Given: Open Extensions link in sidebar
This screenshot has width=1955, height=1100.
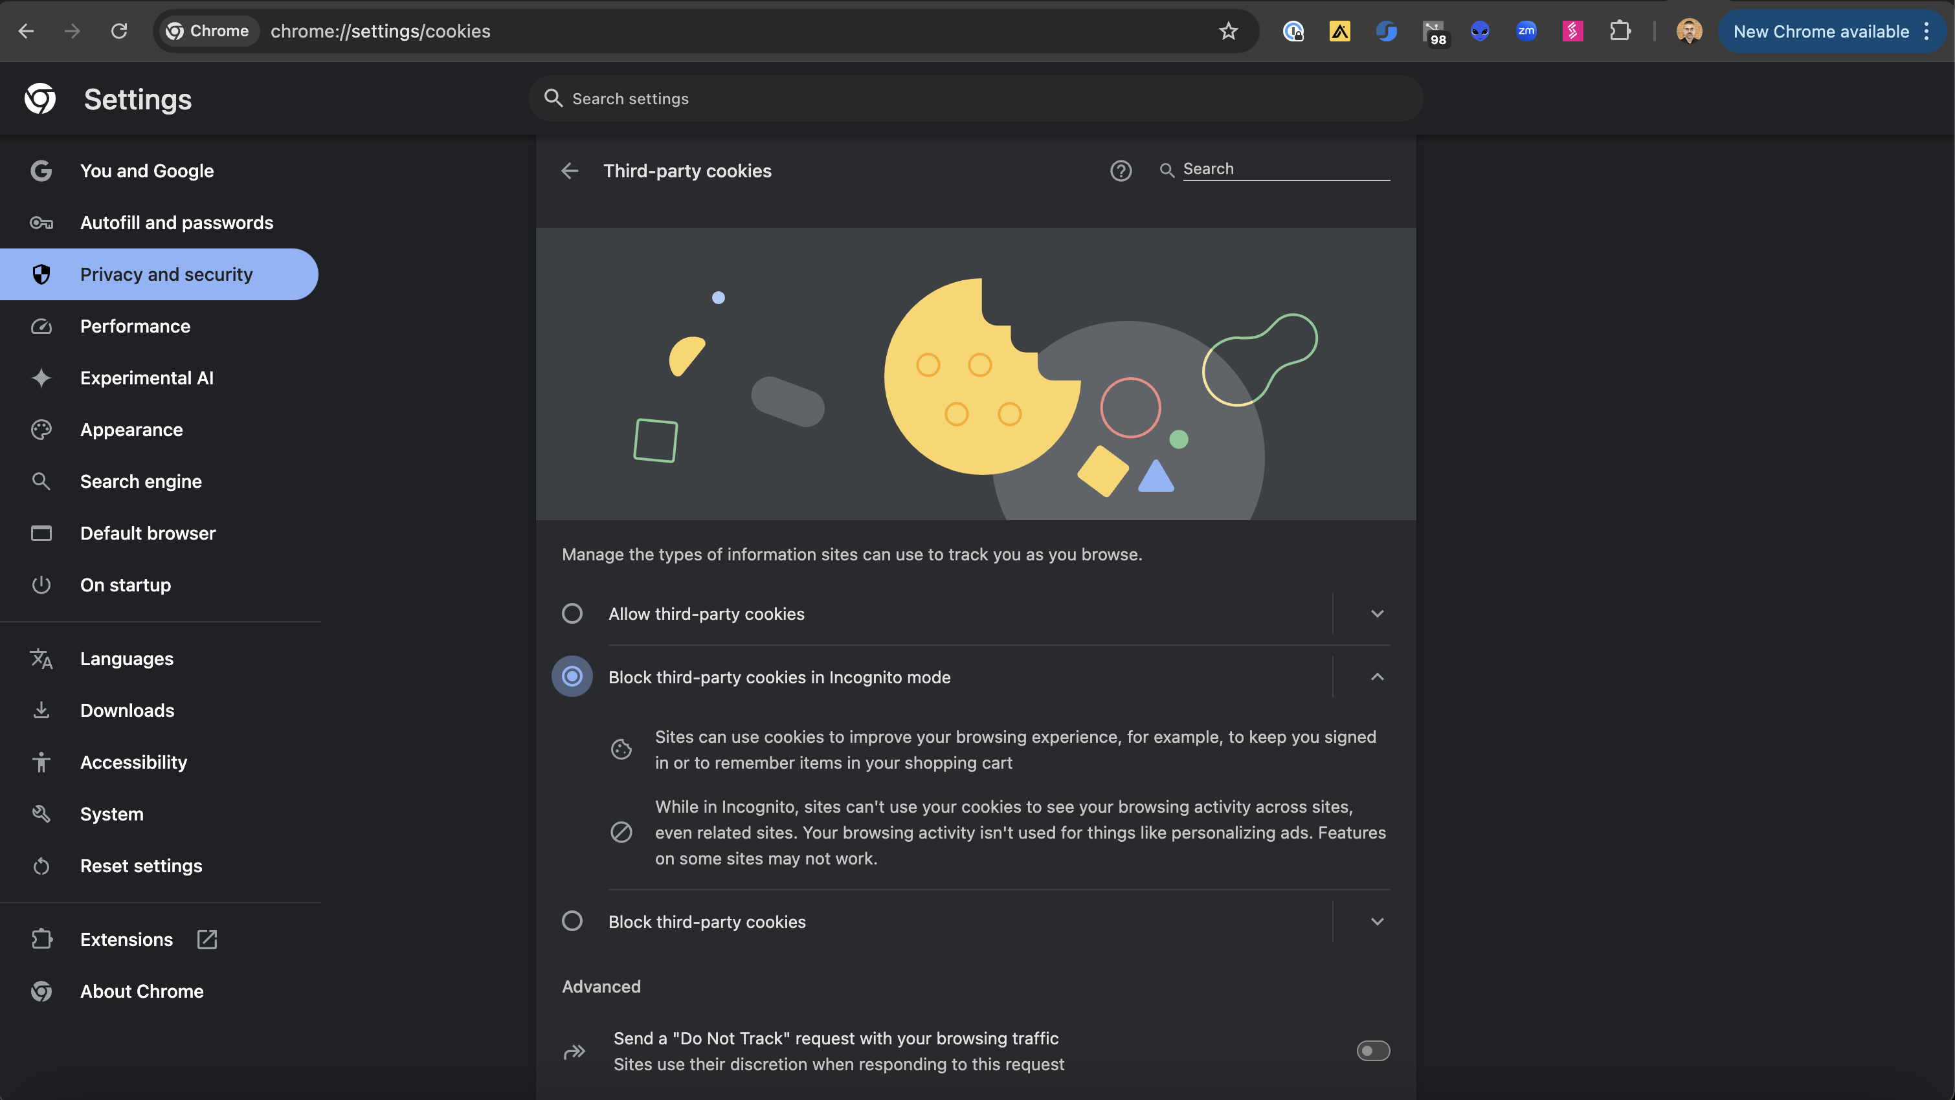Looking at the screenshot, I should point(127,939).
